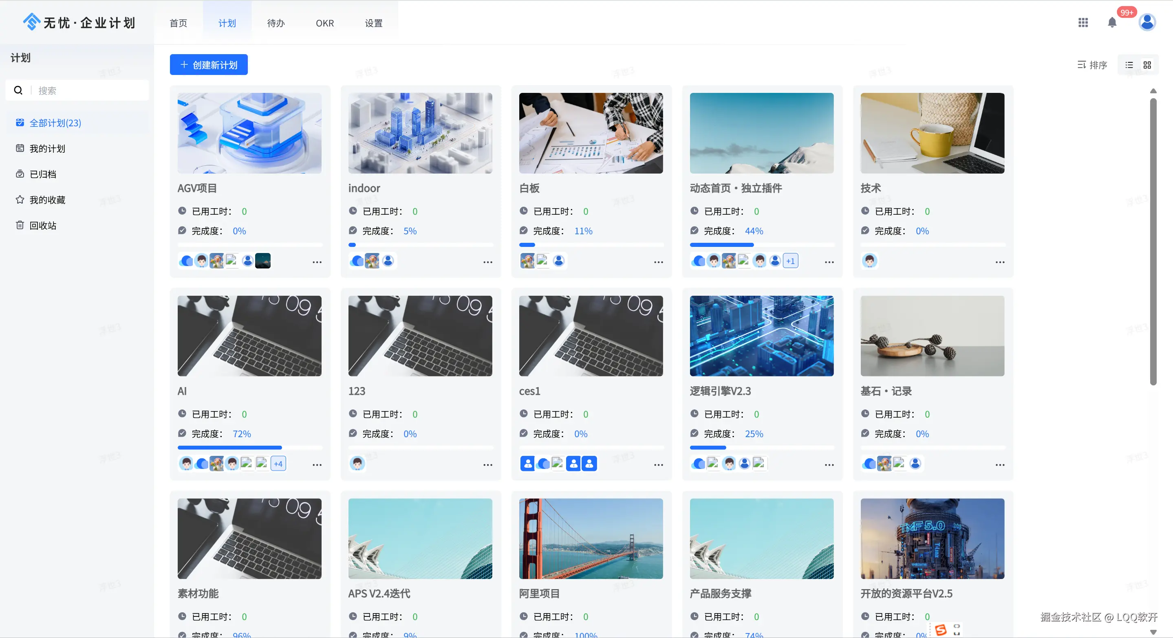Switch to list view layout

(1129, 65)
